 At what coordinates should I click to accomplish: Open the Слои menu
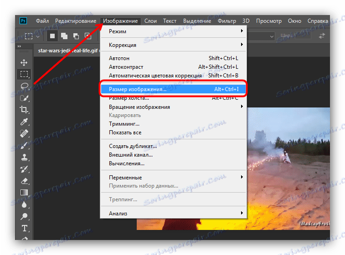(150, 21)
